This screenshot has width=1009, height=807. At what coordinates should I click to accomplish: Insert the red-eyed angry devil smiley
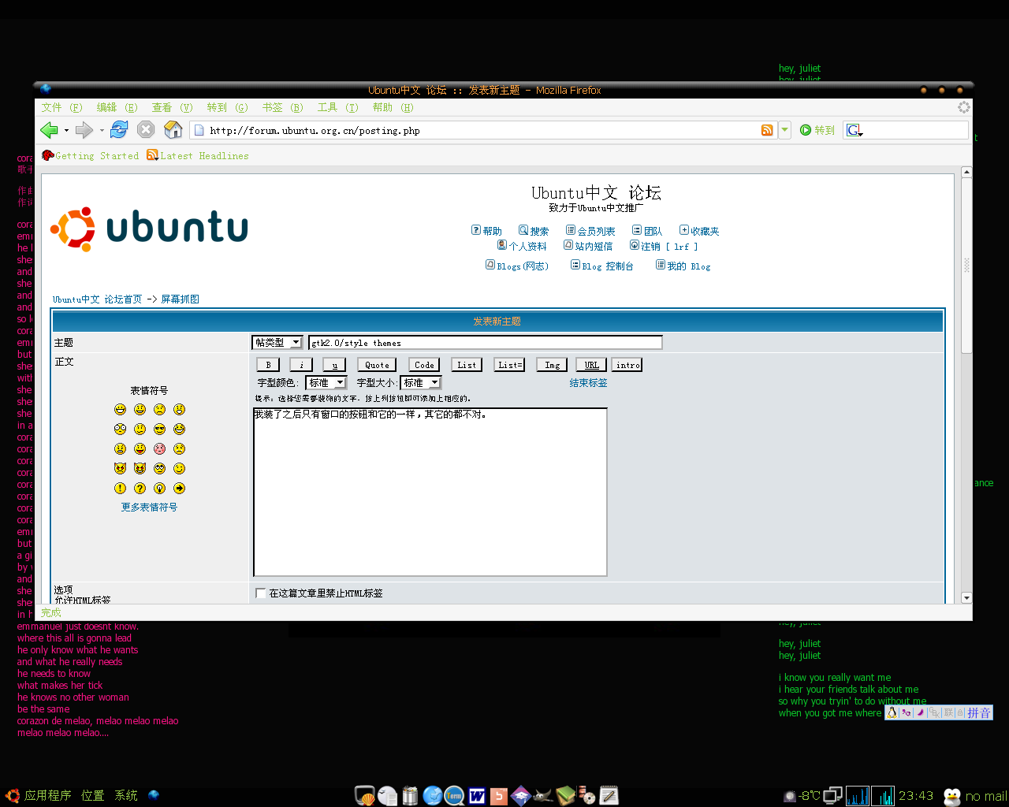point(120,468)
